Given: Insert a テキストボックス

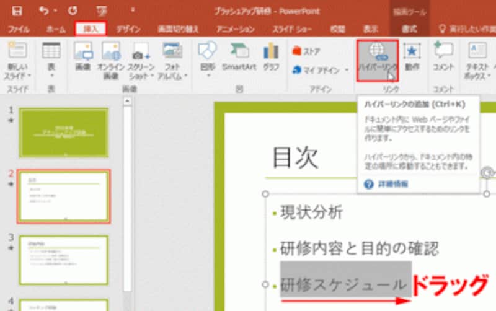Looking at the screenshot, I should [x=477, y=61].
